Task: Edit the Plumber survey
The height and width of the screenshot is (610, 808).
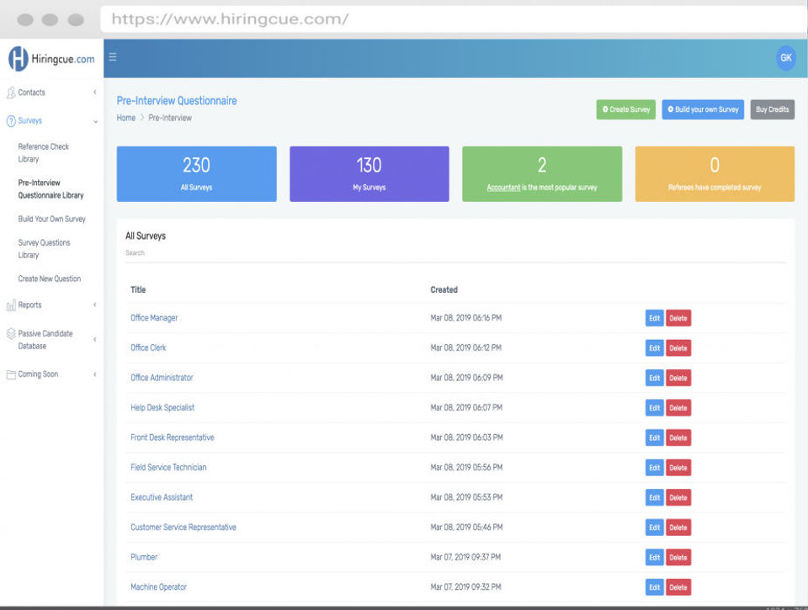Action: [x=655, y=557]
